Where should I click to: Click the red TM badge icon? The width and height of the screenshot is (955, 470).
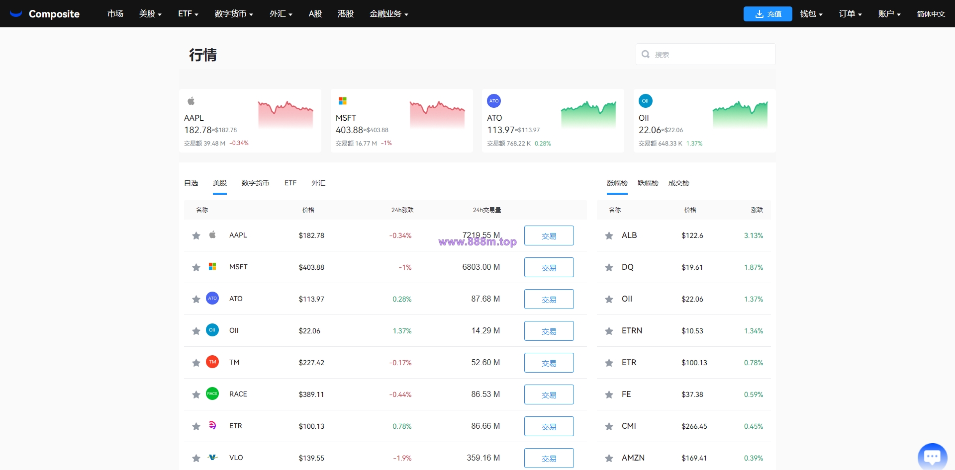point(212,362)
